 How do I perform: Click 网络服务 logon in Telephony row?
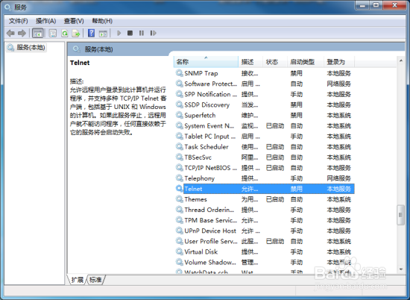tap(338, 178)
